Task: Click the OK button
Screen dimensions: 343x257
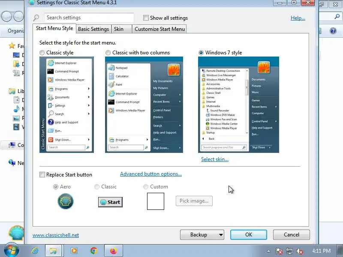Action: coord(249,235)
